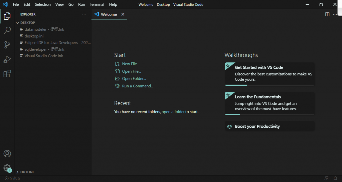The width and height of the screenshot is (342, 182).
Task: Open the Edit menu
Action: [27, 4]
